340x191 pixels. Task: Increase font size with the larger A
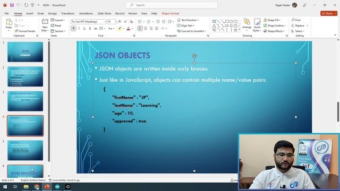(x=120, y=21)
